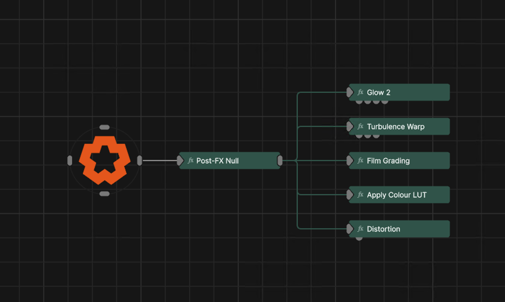Screen dimensions: 505x302
Task: Click the input arrow of Glow 2 node
Action: [349, 92]
